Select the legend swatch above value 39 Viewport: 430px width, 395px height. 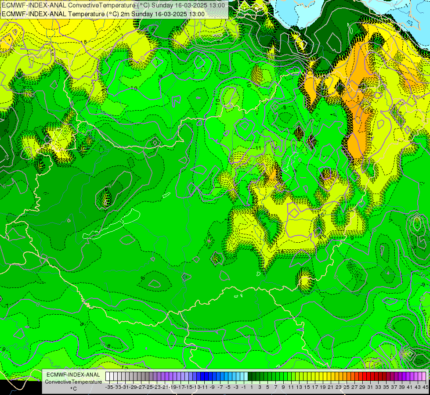coord(400,377)
